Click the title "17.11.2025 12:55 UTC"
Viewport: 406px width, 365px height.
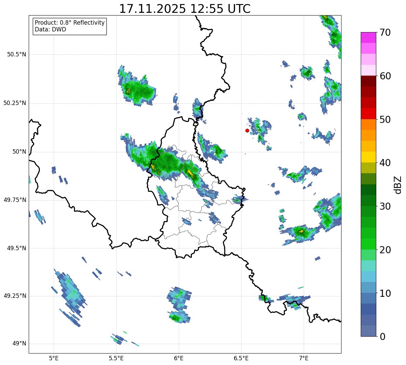[x=185, y=8]
